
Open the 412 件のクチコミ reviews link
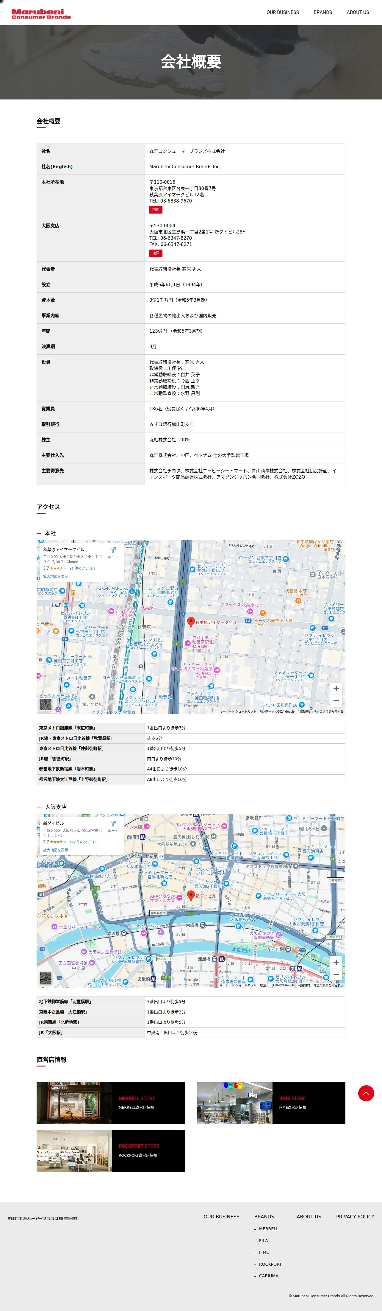coord(83,842)
